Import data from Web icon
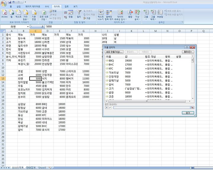213x173 pixels. (12, 14)
